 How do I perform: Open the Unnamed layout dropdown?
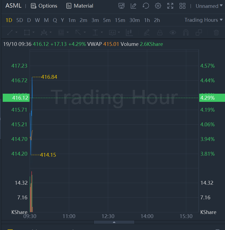click(209, 6)
